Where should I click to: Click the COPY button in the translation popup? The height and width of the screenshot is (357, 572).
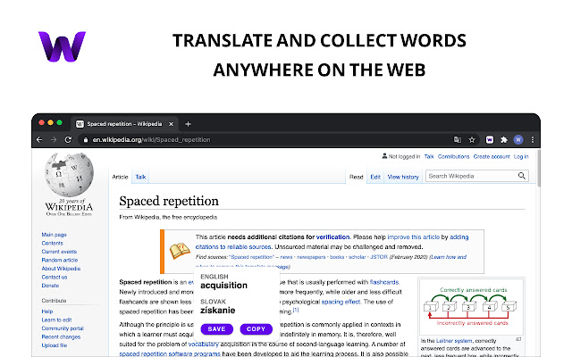coord(257,329)
